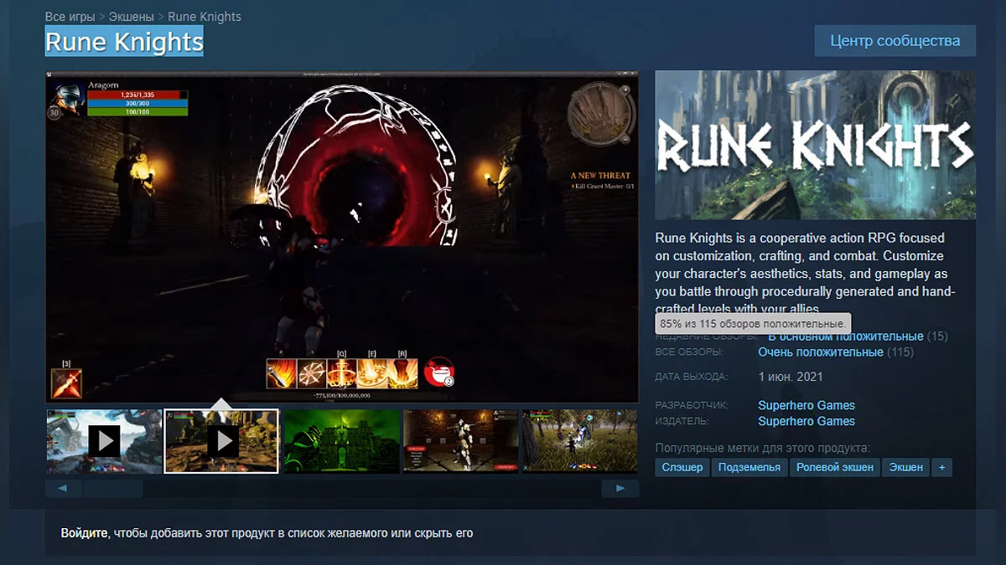Click the left arrow of thumbnail strip
1006x565 pixels.
coord(64,488)
